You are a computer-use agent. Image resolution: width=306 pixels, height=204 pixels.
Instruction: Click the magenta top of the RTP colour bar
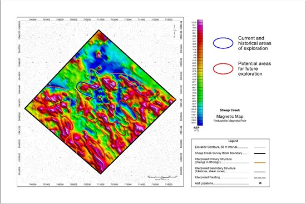tap(200, 22)
